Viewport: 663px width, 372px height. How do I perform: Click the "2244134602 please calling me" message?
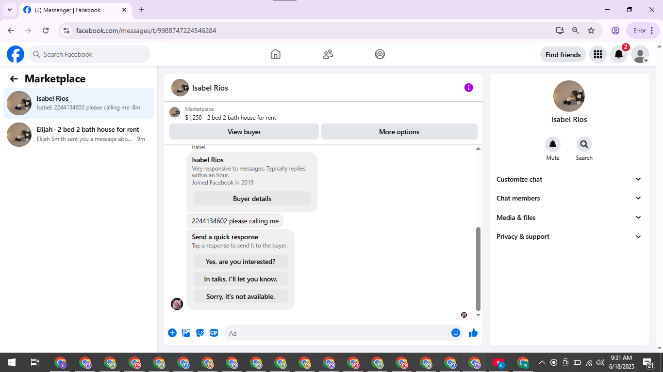click(235, 221)
